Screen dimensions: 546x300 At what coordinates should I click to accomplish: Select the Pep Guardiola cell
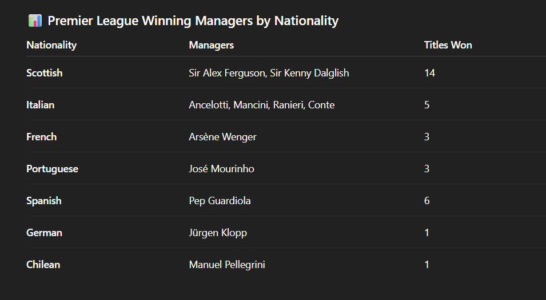[220, 201]
